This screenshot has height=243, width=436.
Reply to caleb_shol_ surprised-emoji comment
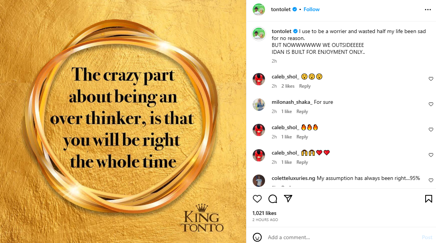point(305,86)
